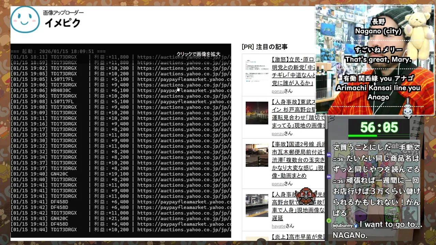
Task: Click the 画像アップローダー tagline text
Action: pos(63,13)
